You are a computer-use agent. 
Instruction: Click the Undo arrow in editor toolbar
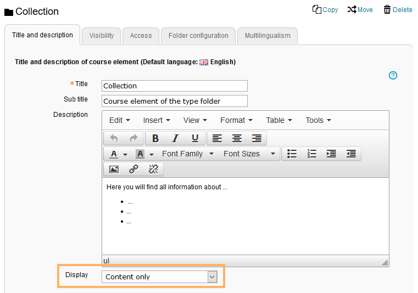point(114,138)
